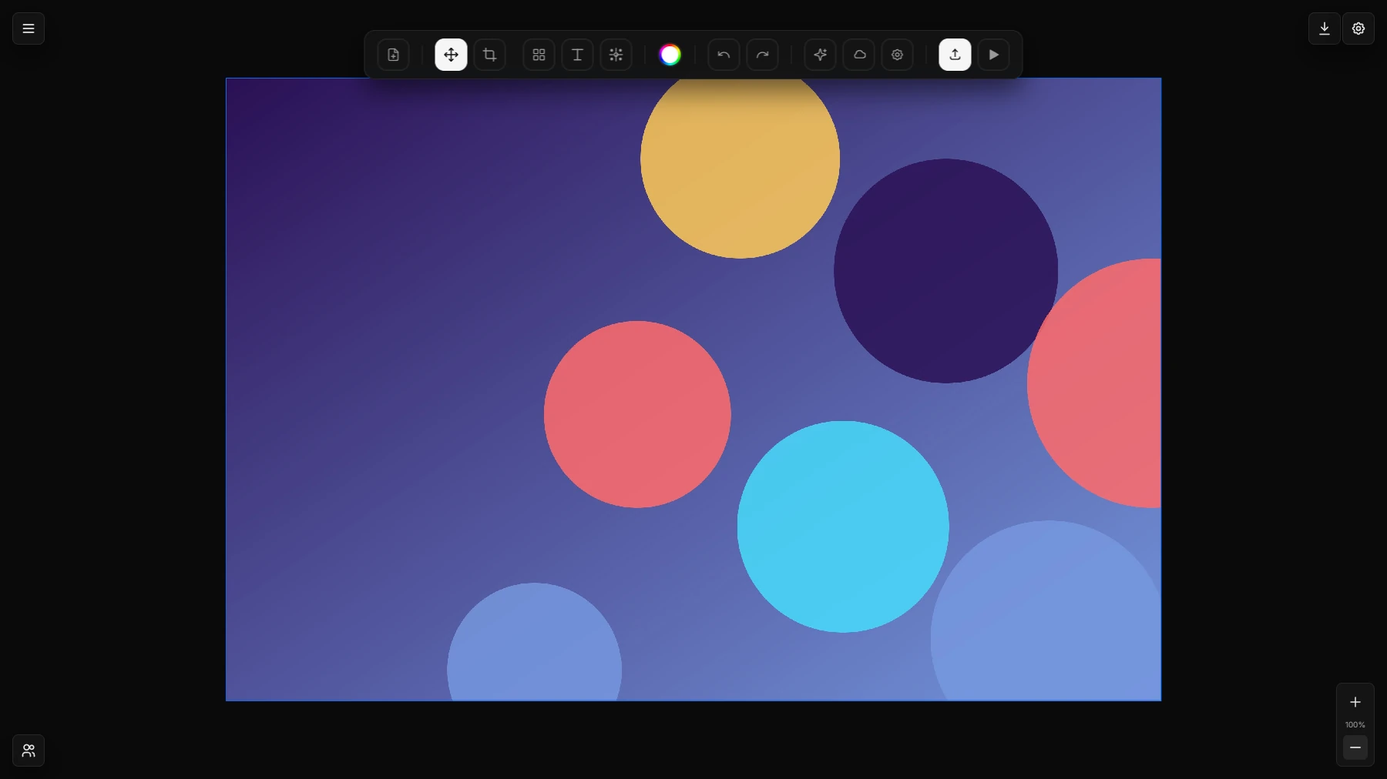
Task: Open the grid layout tool
Action: coord(539,55)
